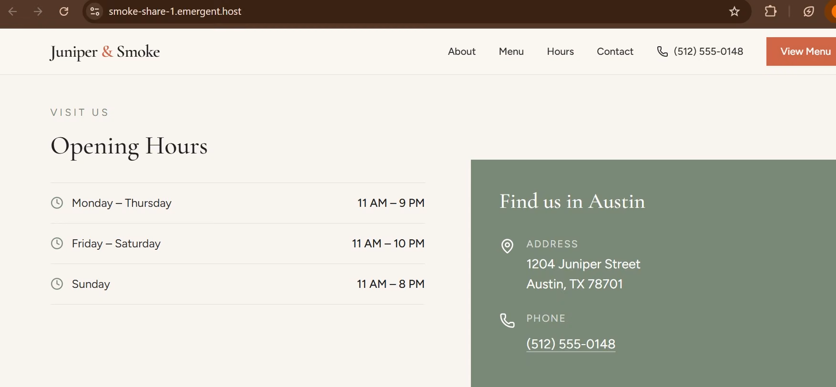836x387 pixels.
Task: Open the Contact navigation link
Action: tap(615, 51)
